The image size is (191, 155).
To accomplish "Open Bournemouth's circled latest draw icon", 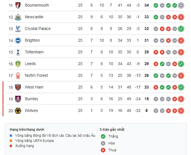I will pos(181,5).
